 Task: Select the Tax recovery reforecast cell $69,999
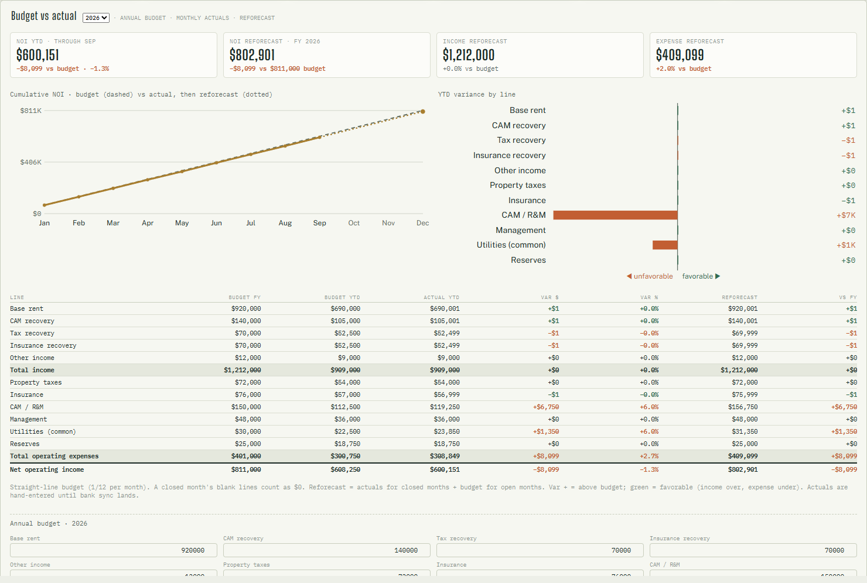click(x=745, y=333)
